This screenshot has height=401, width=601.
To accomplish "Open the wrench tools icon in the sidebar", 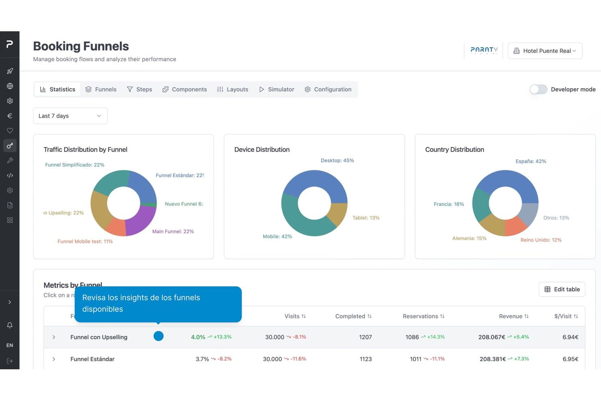I will [x=10, y=160].
